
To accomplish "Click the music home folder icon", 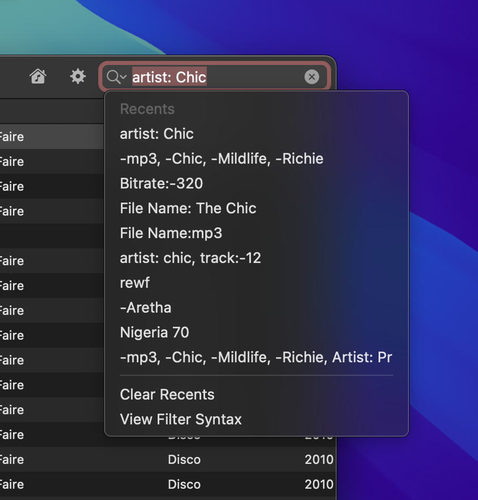I will [38, 76].
